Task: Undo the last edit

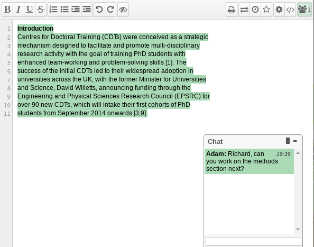Action: [x=99, y=10]
